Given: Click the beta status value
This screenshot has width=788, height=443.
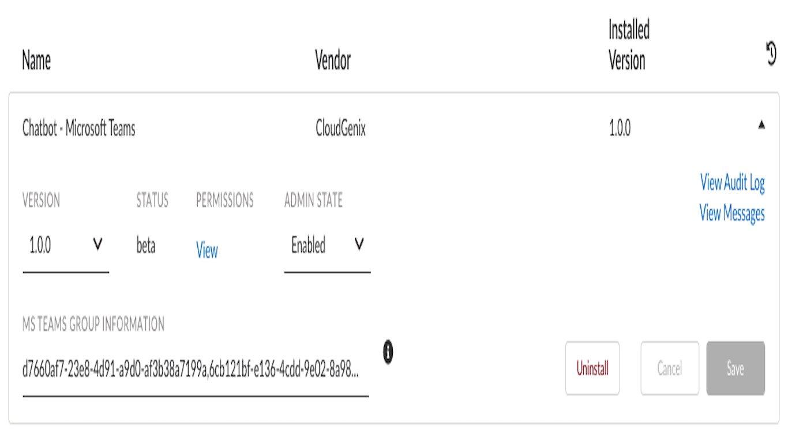Looking at the screenshot, I should pos(146,247).
